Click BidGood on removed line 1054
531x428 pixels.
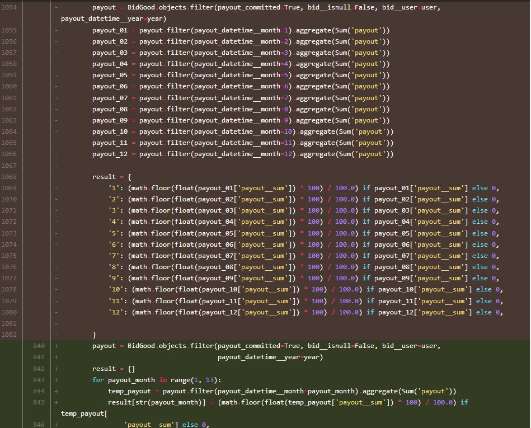pyautogui.click(x=141, y=7)
